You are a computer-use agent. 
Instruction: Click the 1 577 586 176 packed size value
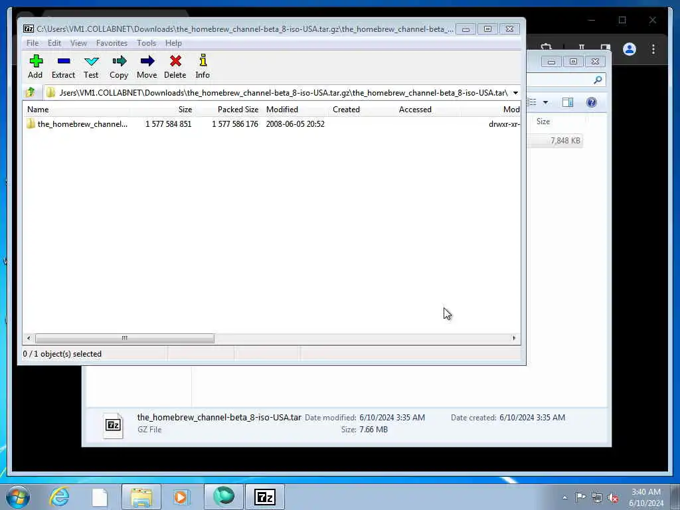(x=235, y=124)
